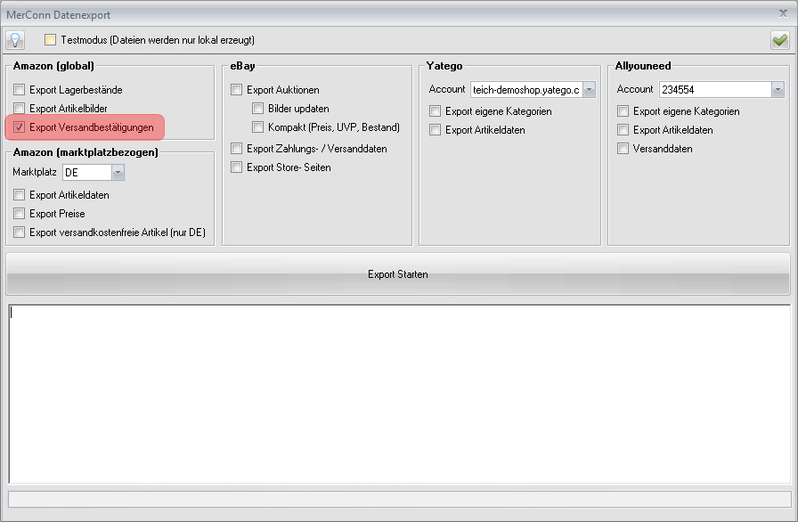
Task: Enable eBay Export Auktionen
Action: pos(237,90)
